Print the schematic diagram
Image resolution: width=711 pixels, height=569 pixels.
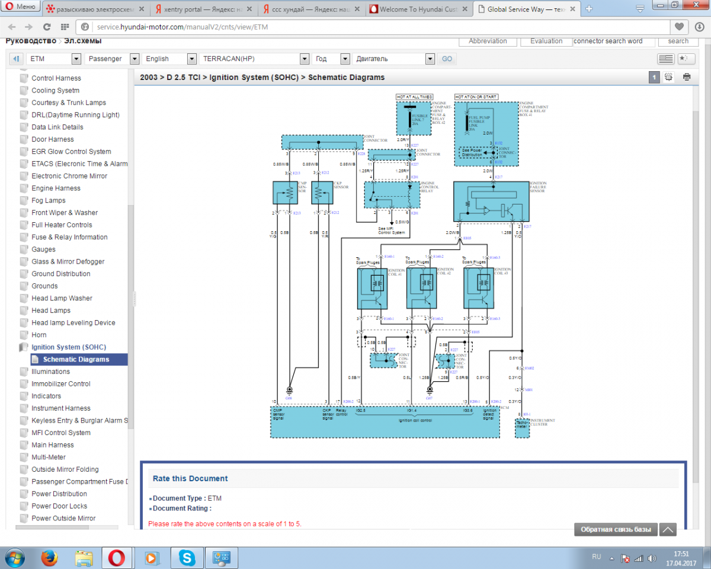coord(687,77)
